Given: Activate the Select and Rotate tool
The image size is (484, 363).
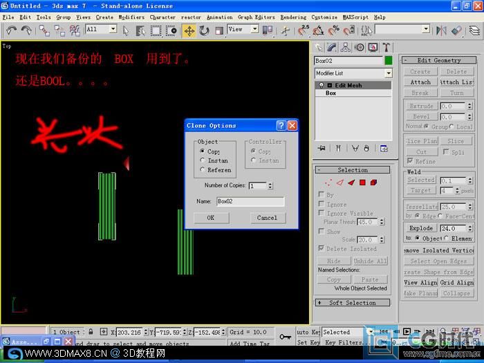Looking at the screenshot, I should [204, 30].
